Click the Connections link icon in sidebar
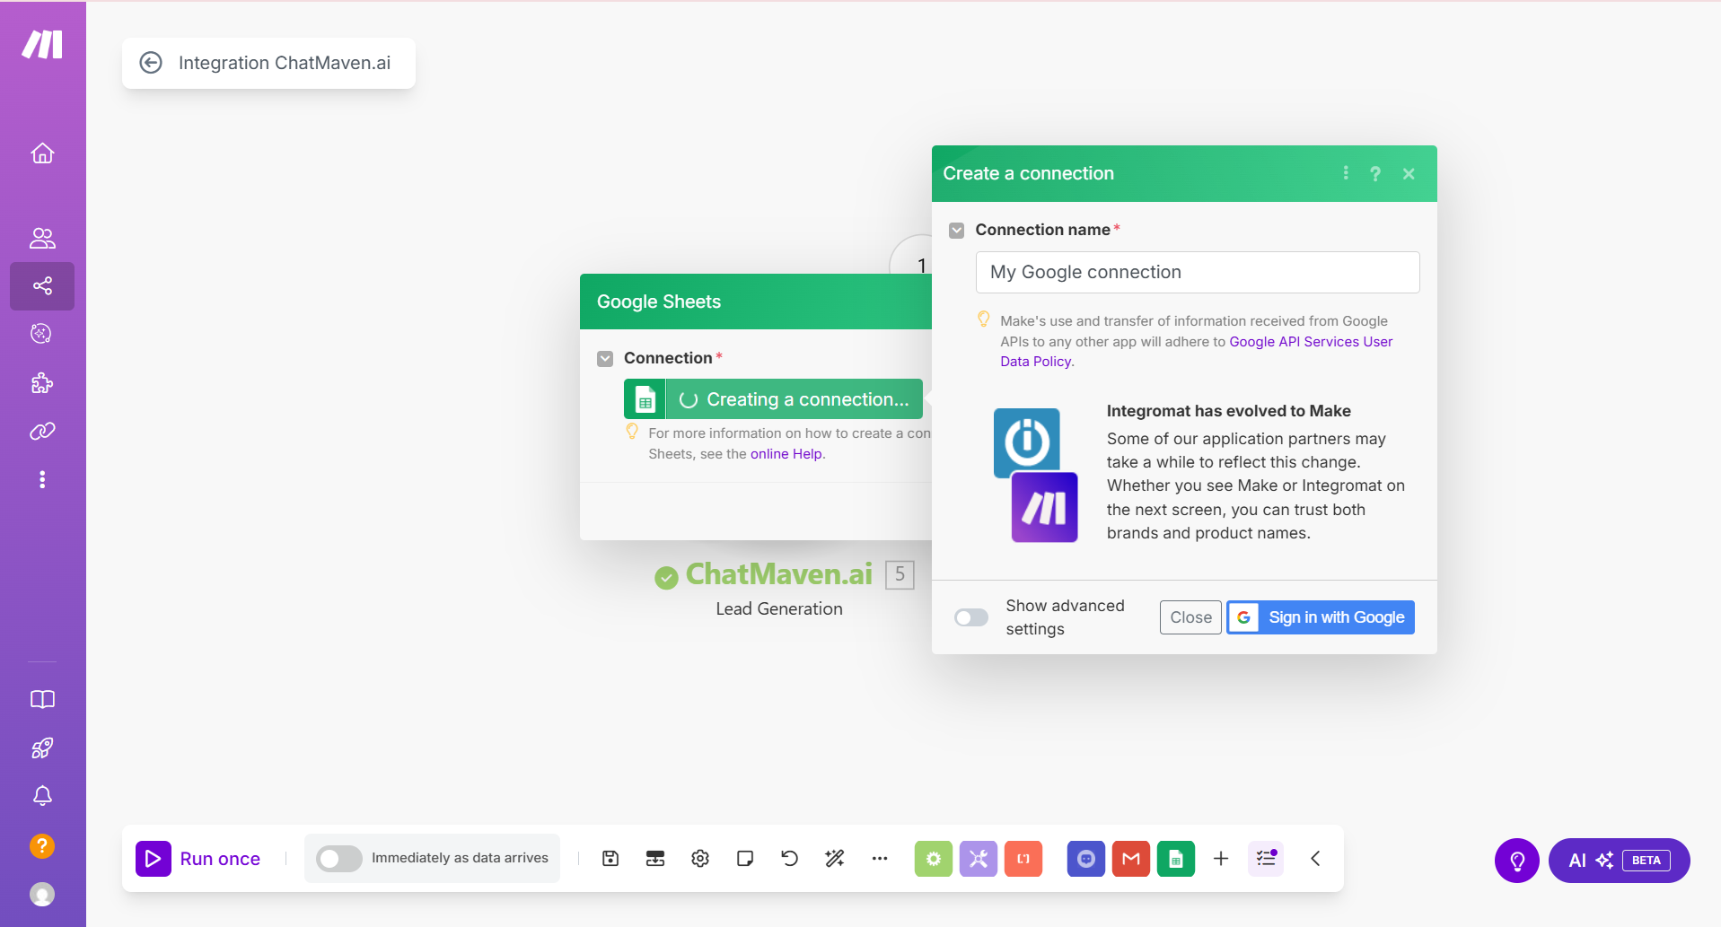Image resolution: width=1721 pixels, height=927 pixels. [42, 432]
